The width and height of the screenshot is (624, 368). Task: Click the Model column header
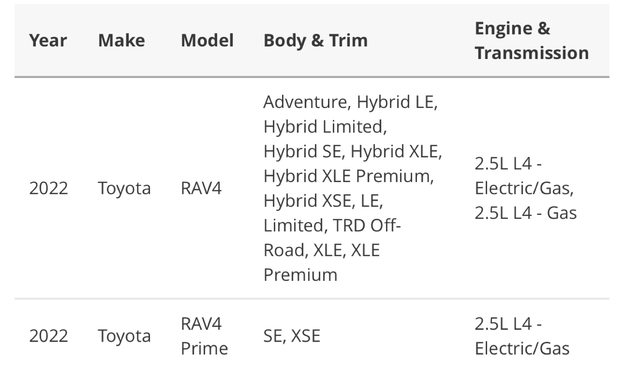coord(207,41)
